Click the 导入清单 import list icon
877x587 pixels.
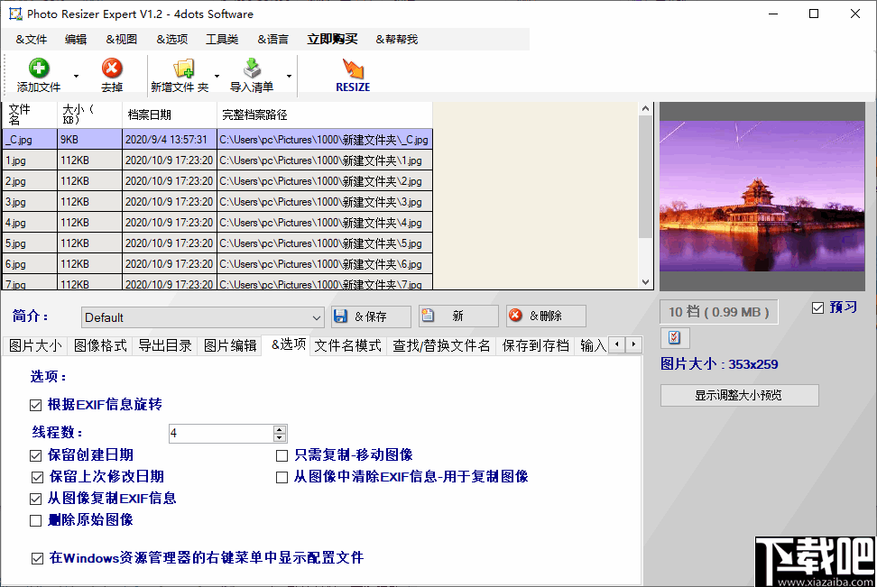(254, 67)
